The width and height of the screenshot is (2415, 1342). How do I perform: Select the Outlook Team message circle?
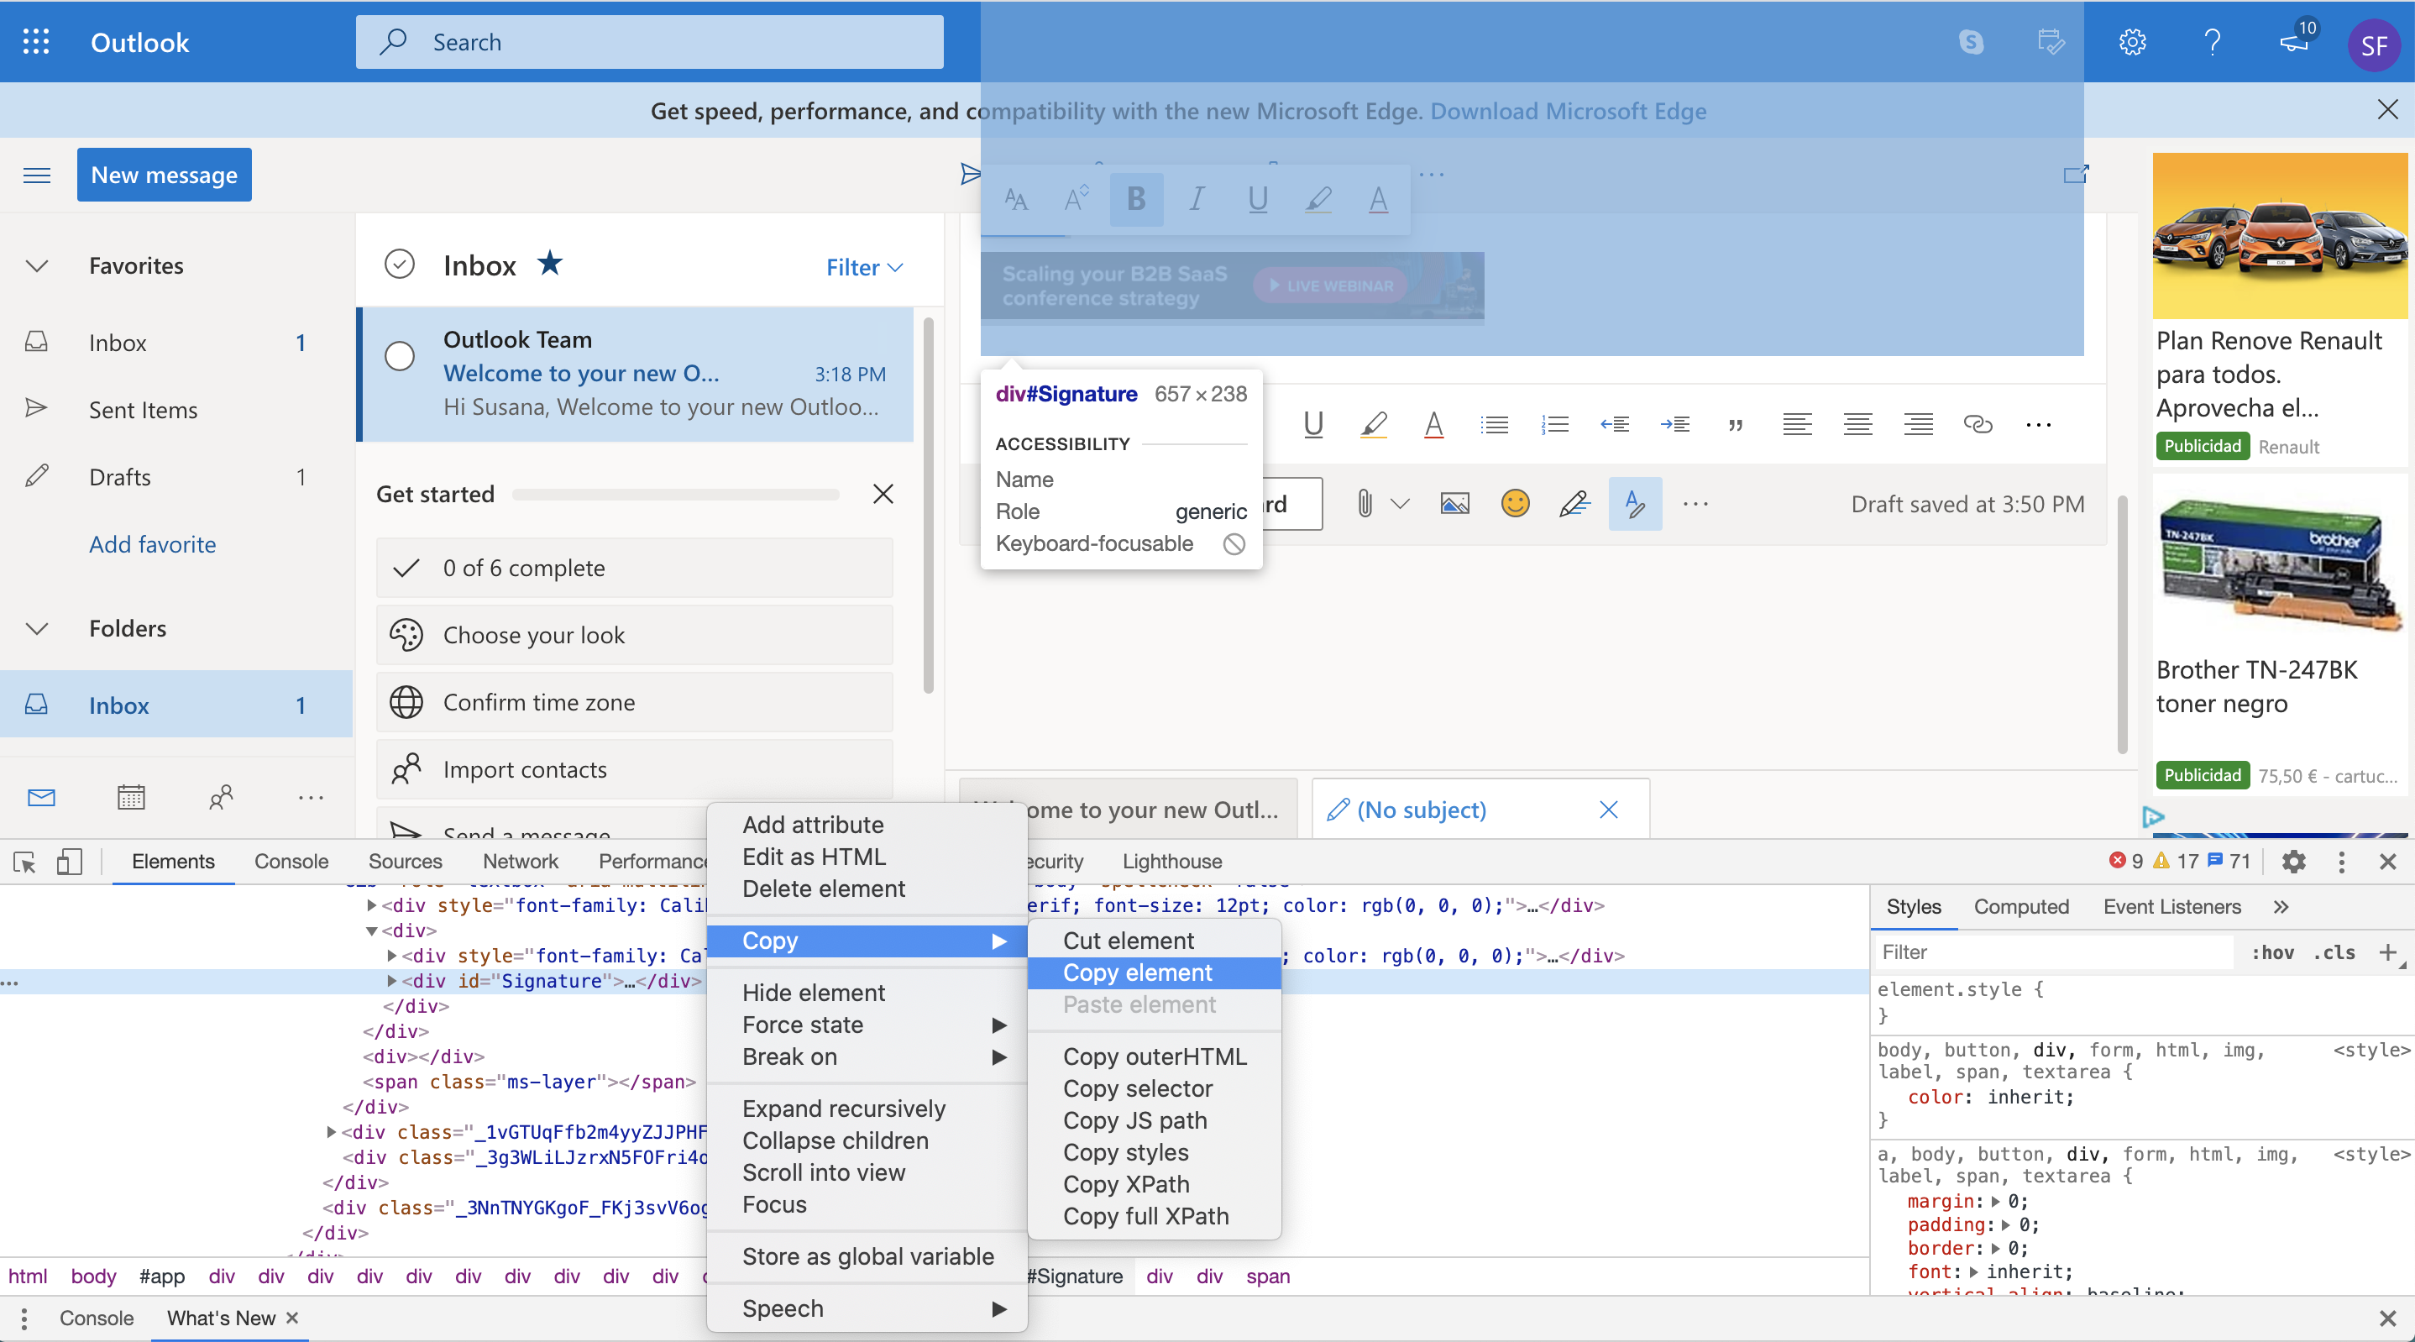tap(400, 356)
